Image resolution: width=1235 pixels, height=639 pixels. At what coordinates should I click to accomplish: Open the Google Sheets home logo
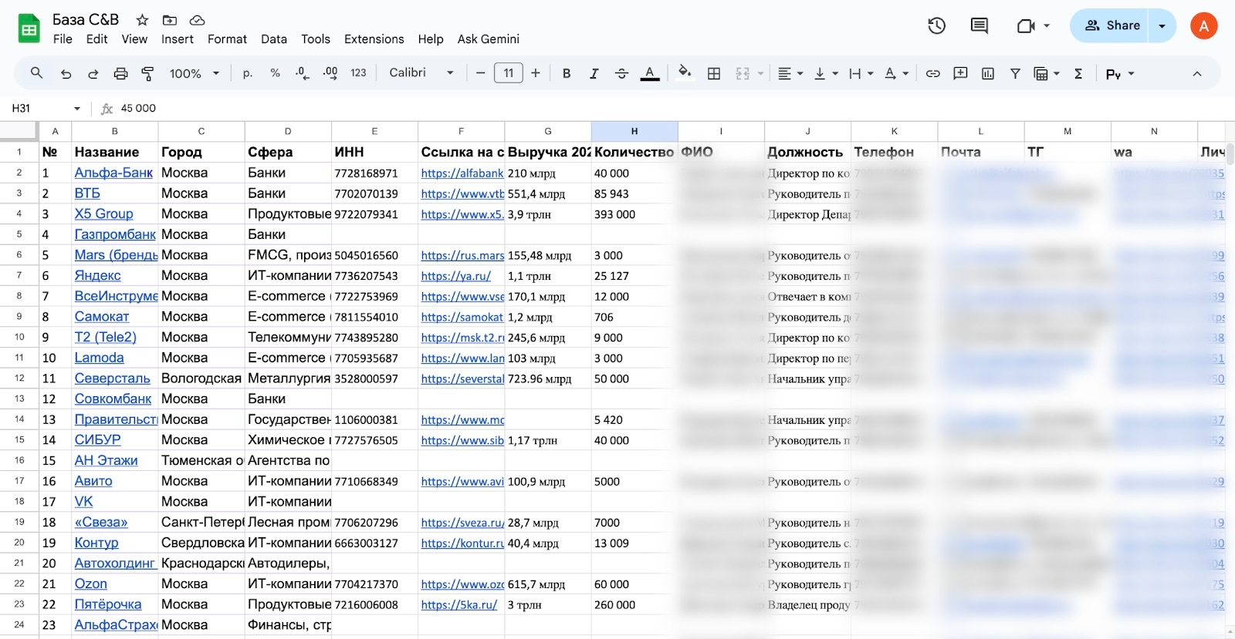point(29,29)
